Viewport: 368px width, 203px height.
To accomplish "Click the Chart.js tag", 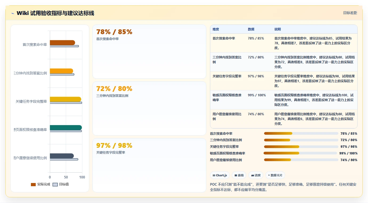I will (x=220, y=175).
